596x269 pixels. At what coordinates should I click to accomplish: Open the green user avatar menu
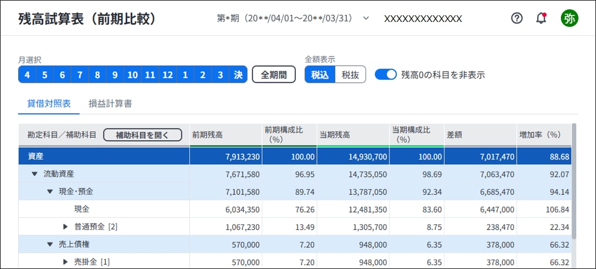click(x=570, y=18)
